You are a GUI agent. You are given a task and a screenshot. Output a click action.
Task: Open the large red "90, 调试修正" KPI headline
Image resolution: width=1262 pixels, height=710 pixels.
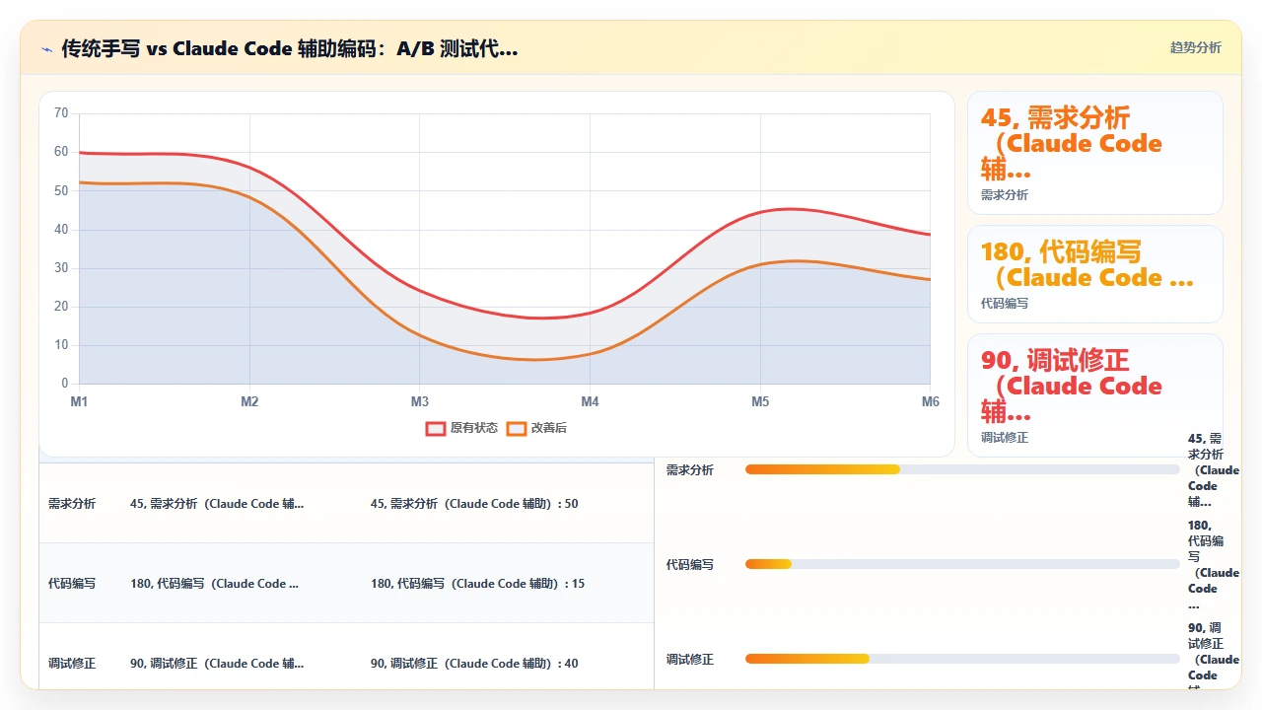coord(1072,386)
